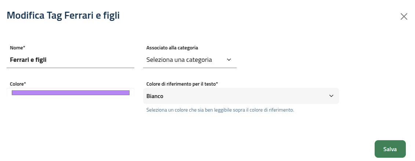Click the chevron arrow in Bianco selector
The image size is (415, 161).
(331, 96)
